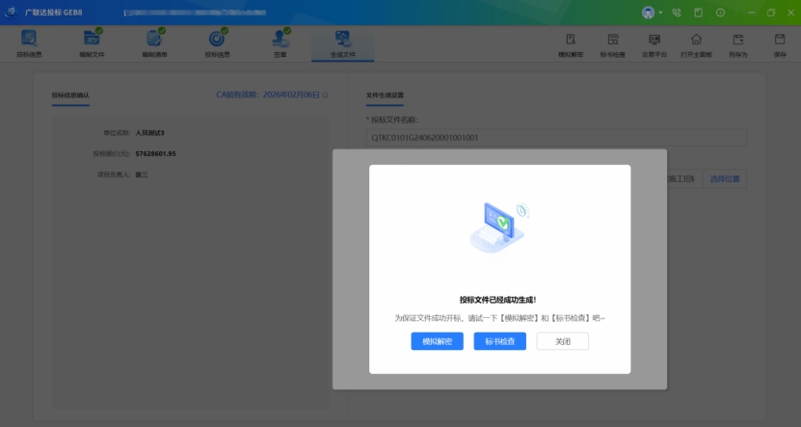Expand the user avatar dropdown arrow
This screenshot has height=427, width=801.
[x=660, y=13]
